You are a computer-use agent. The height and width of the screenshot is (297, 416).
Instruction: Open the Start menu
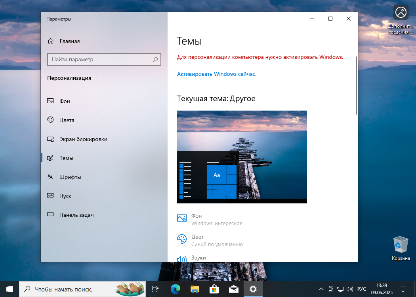(8, 289)
